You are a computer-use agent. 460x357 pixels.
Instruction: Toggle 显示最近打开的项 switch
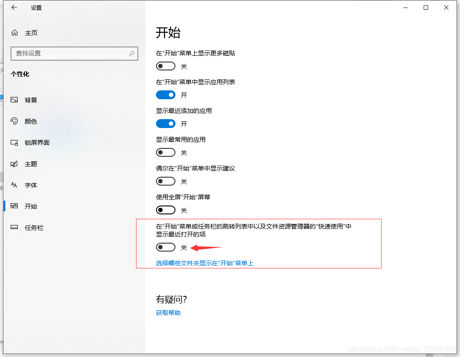click(x=166, y=248)
